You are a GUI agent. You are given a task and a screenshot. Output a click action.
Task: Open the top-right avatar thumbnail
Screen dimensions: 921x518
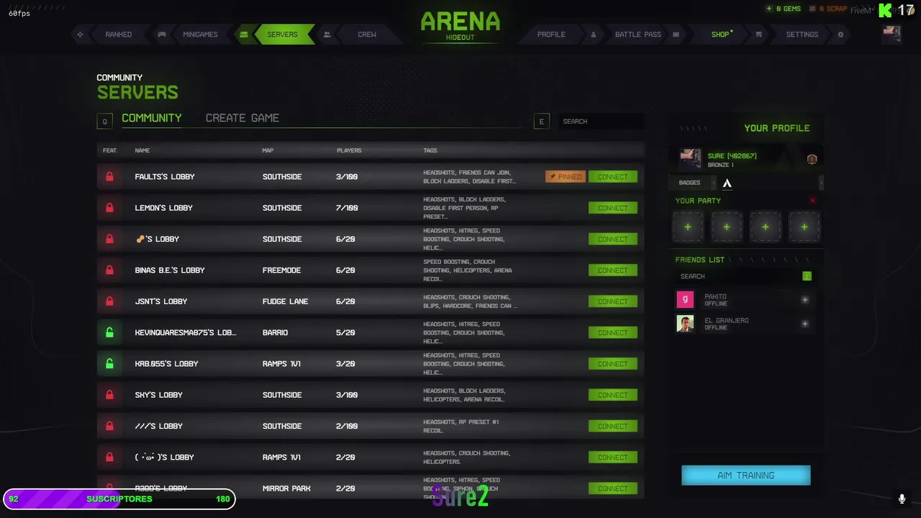point(891,34)
